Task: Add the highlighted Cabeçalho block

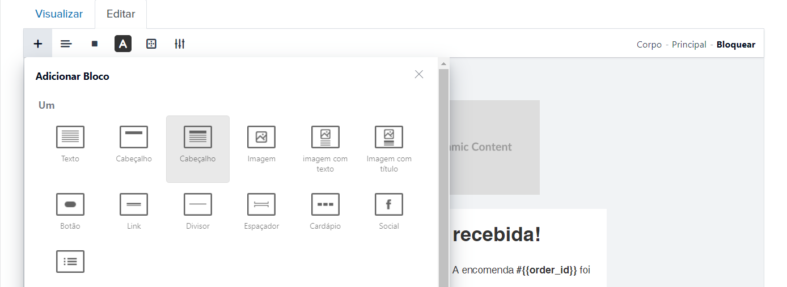Action: [x=198, y=149]
